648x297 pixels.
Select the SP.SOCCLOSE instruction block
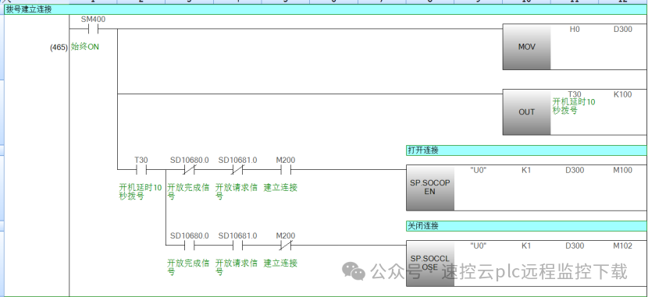(430, 263)
